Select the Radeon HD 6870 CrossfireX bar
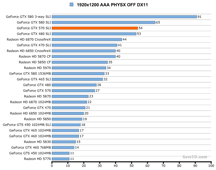 tap(87, 39)
